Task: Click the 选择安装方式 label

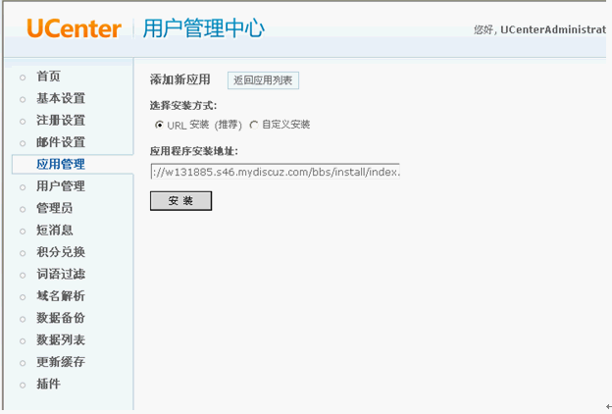Action: pos(183,105)
